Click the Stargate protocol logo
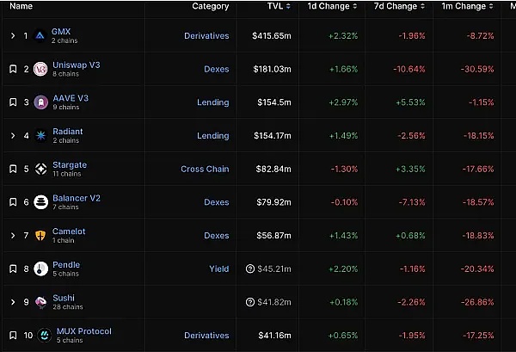Viewport: 516px width, 352px height. pyautogui.click(x=40, y=170)
